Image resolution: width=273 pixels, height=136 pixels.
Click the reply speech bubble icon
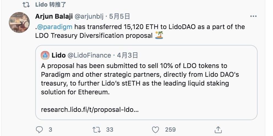40,129
